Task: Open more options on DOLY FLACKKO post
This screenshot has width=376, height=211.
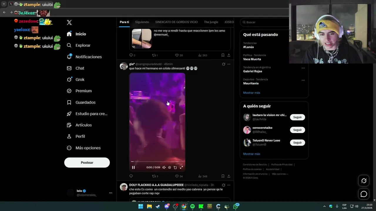Action: (x=229, y=185)
